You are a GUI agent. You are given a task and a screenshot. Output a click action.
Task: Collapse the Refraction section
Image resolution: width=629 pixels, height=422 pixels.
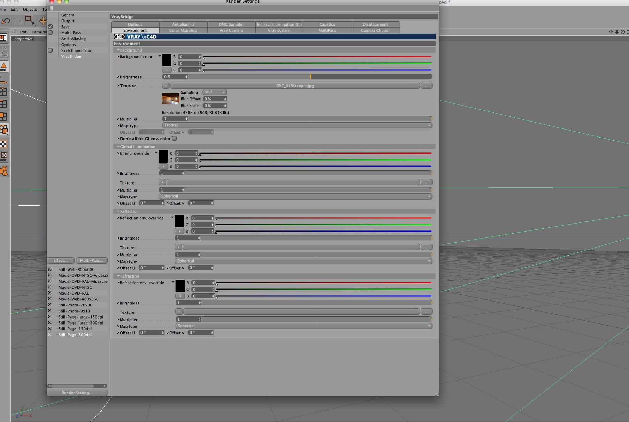[x=118, y=276]
